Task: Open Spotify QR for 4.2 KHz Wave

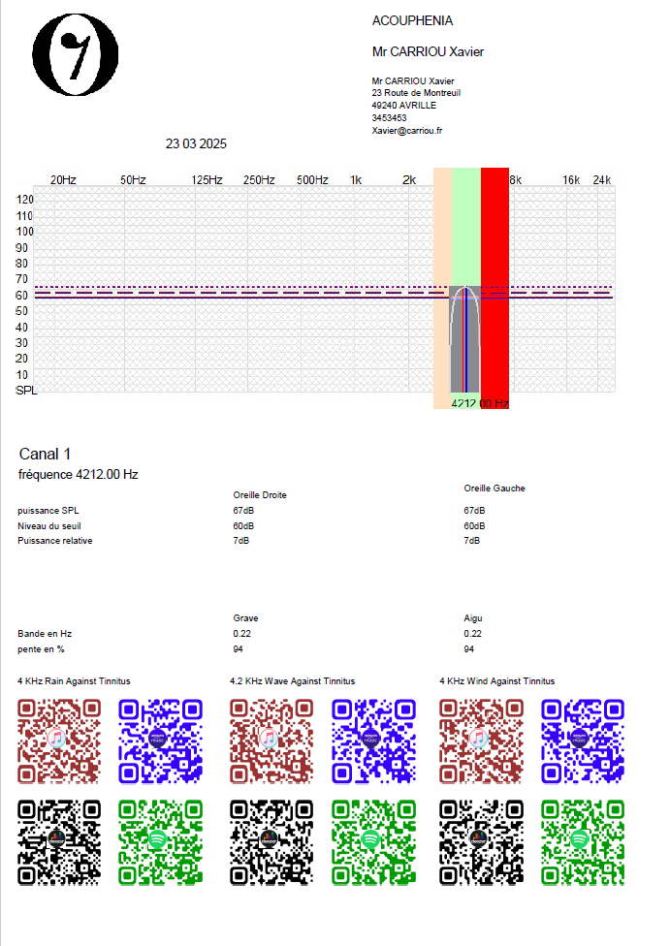Action: [373, 842]
